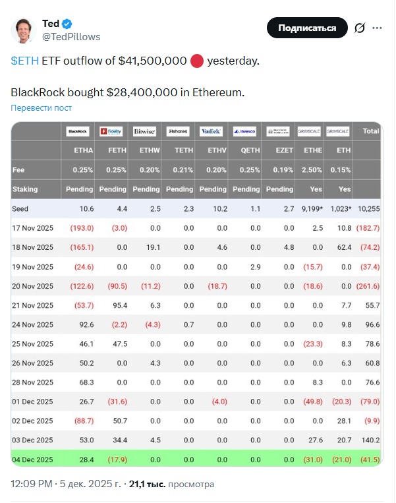Screen dimensions: 396x503
Task: Click the blue verified badge next to Ted
Action: pos(69,24)
